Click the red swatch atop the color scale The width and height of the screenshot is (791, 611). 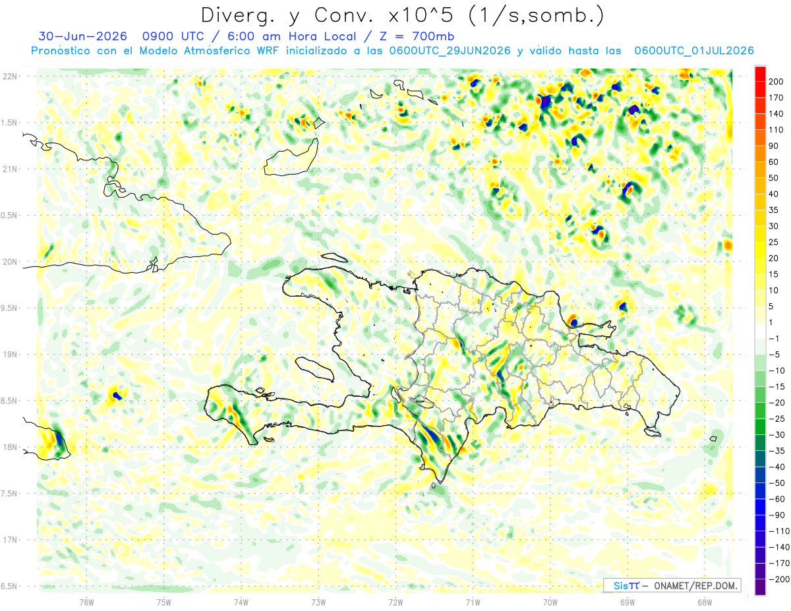point(760,74)
